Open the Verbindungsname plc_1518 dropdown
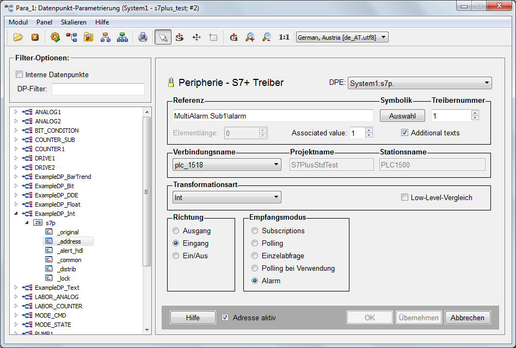Image resolution: width=516 pixels, height=348 pixels. point(226,165)
